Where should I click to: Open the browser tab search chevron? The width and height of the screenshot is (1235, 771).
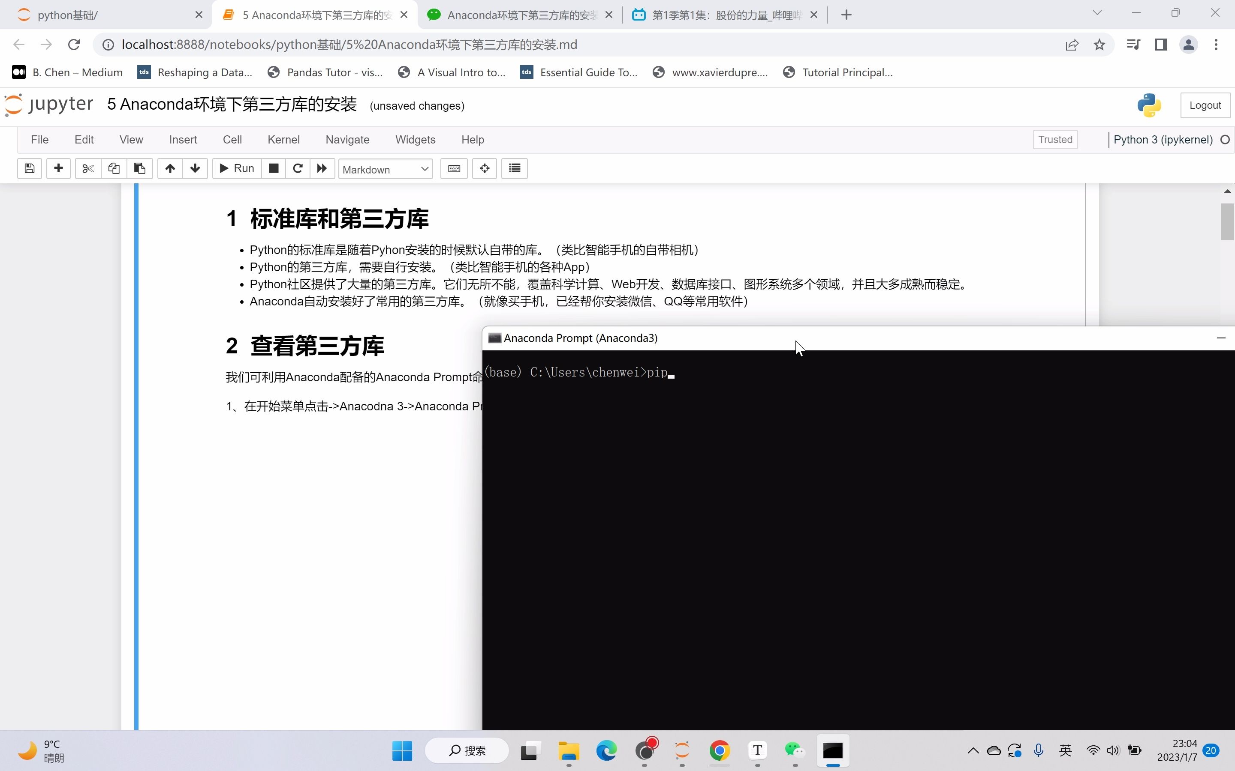[1097, 14]
